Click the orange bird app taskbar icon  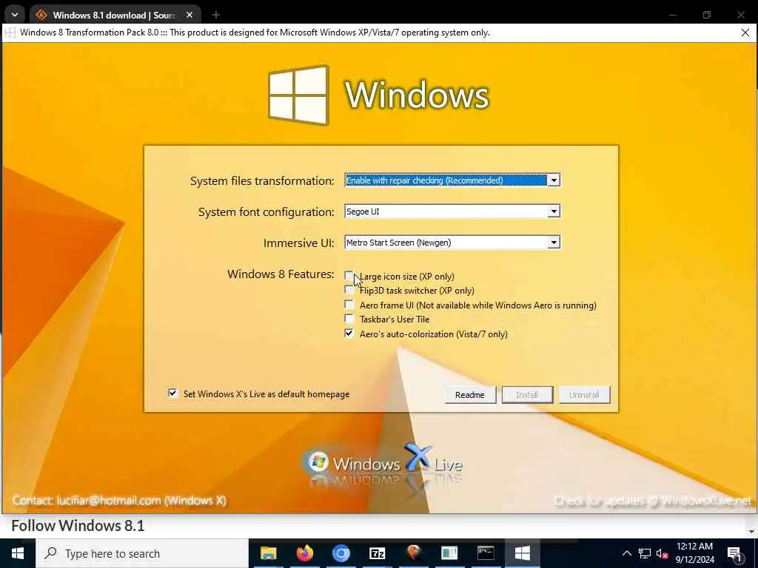pos(413,553)
